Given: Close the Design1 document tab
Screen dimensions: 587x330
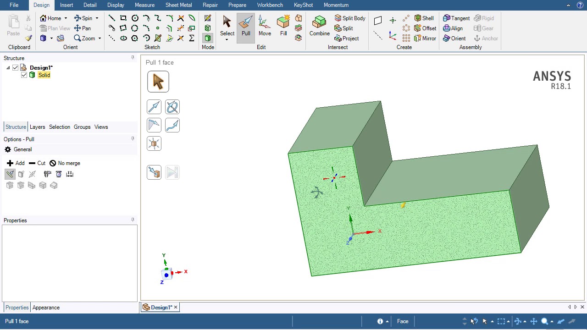Looking at the screenshot, I should (x=175, y=308).
